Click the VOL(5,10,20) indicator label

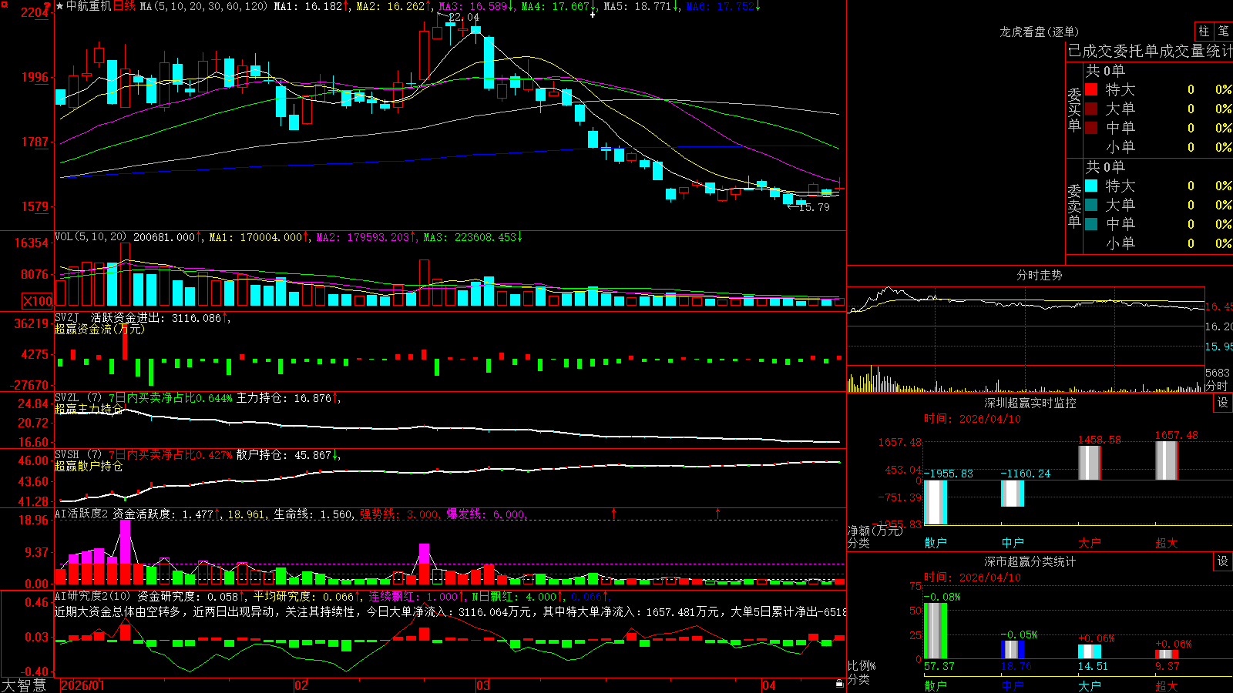pos(90,237)
